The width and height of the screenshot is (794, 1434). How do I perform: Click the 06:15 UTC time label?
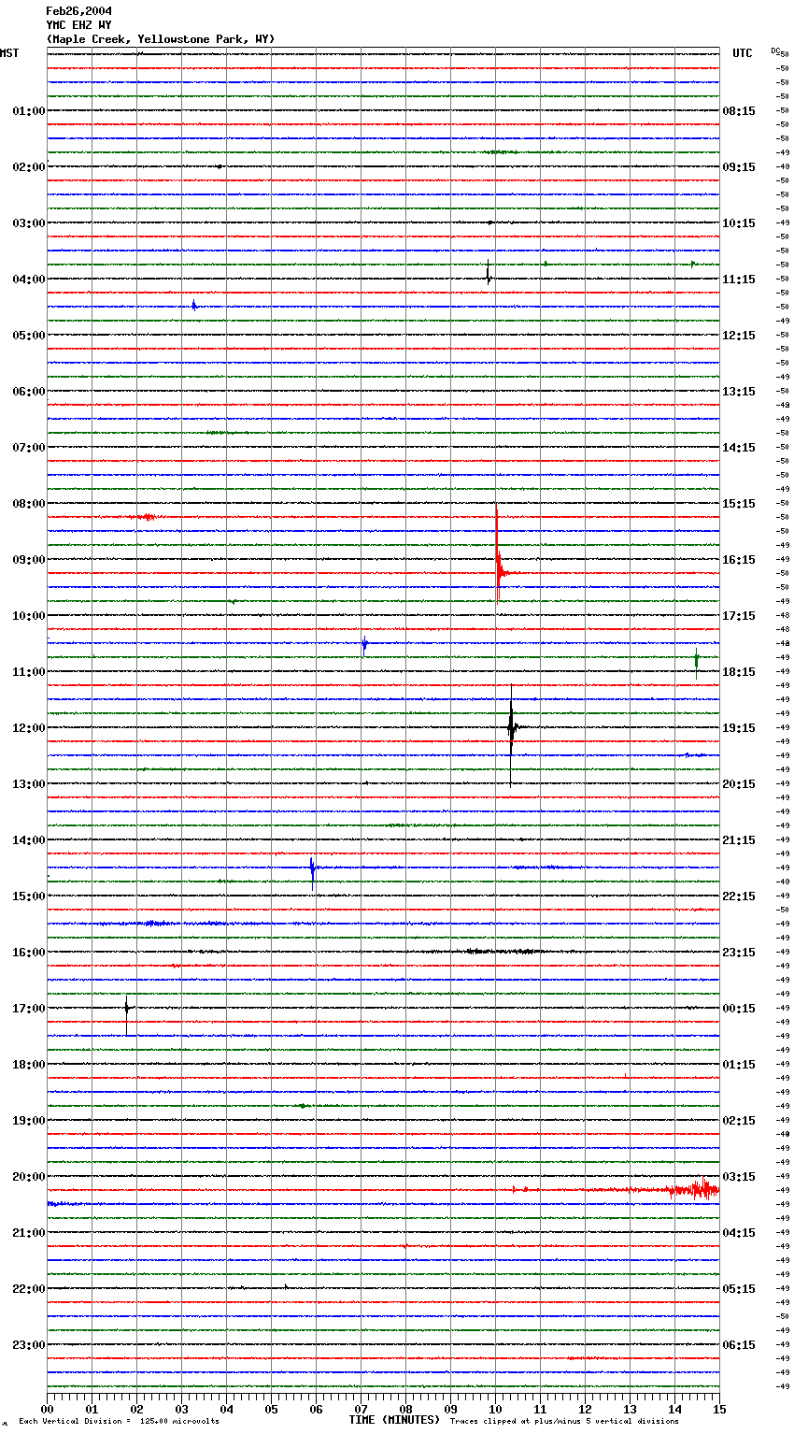[739, 1345]
